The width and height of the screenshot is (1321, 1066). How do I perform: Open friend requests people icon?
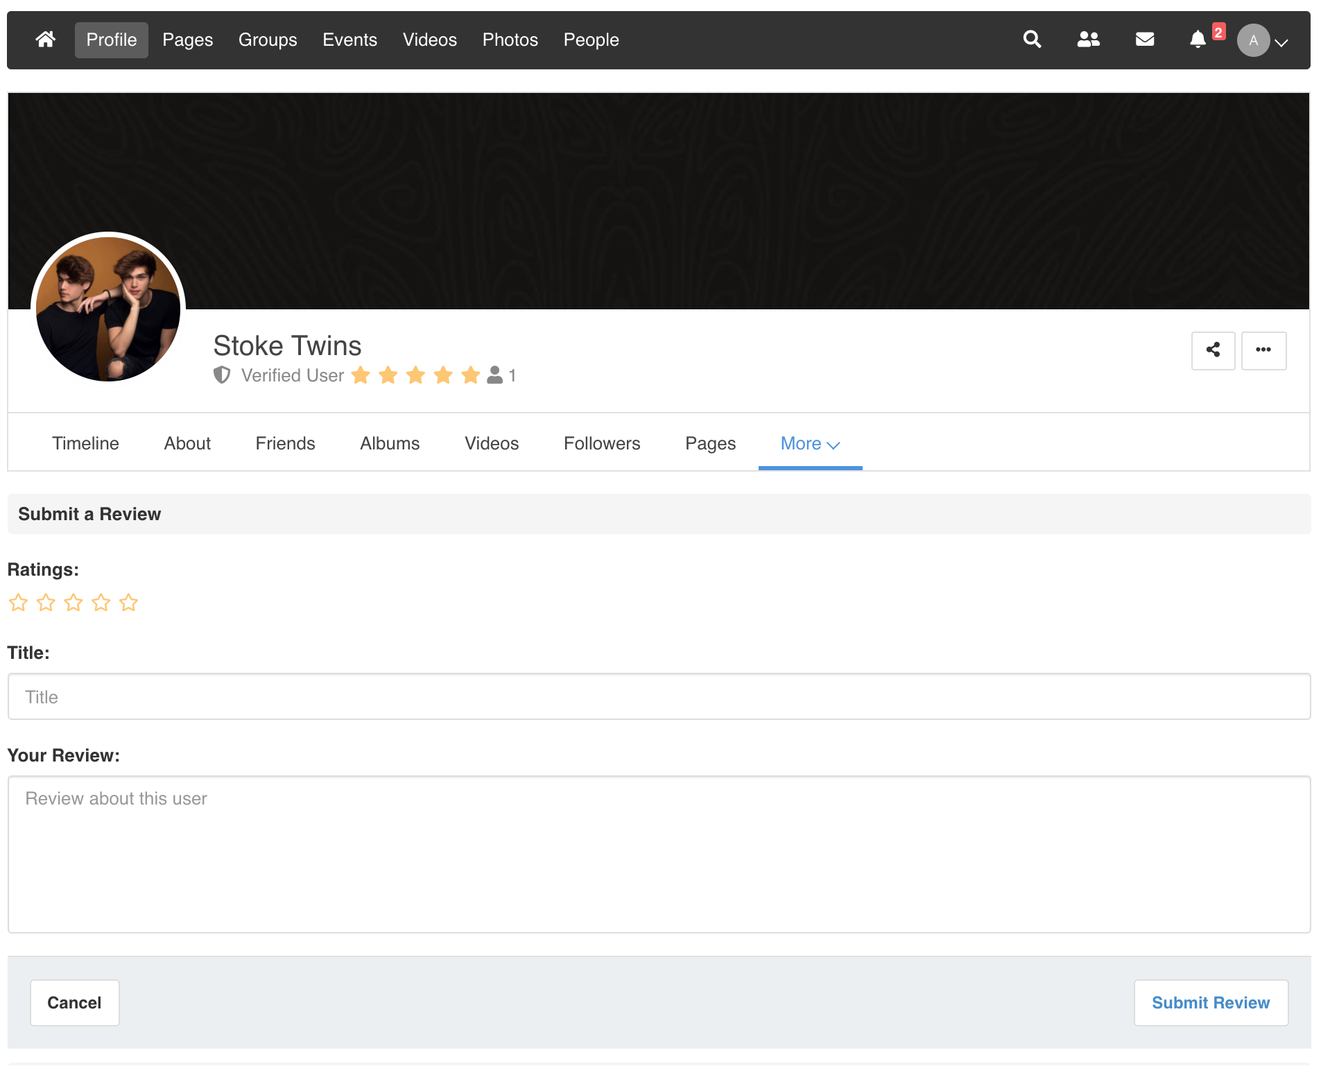(1088, 40)
